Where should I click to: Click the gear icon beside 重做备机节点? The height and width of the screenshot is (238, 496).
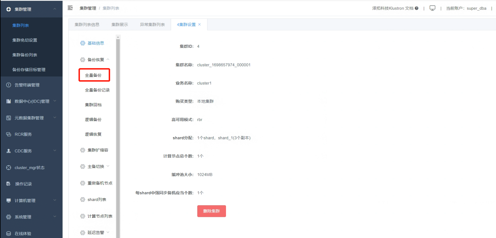[83, 183]
